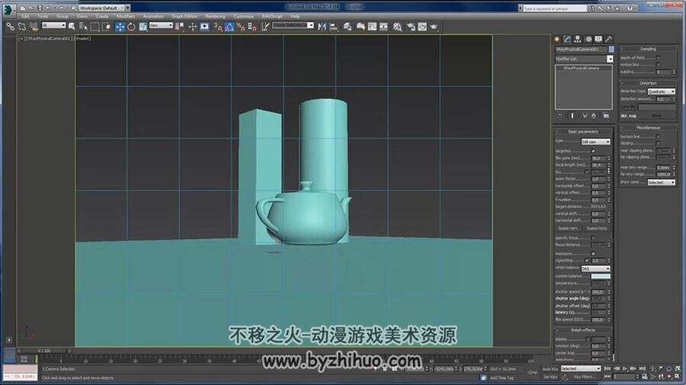This screenshot has height=385, width=686.
Task: Switch to the Utilities command panel tab
Action: pyautogui.click(x=608, y=40)
